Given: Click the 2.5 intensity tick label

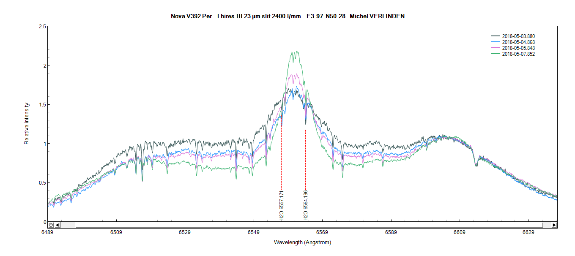Looking at the screenshot, I should pyautogui.click(x=42, y=27).
